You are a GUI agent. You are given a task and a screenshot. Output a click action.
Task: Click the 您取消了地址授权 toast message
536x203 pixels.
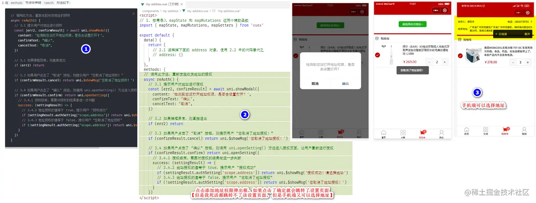pos(413,70)
